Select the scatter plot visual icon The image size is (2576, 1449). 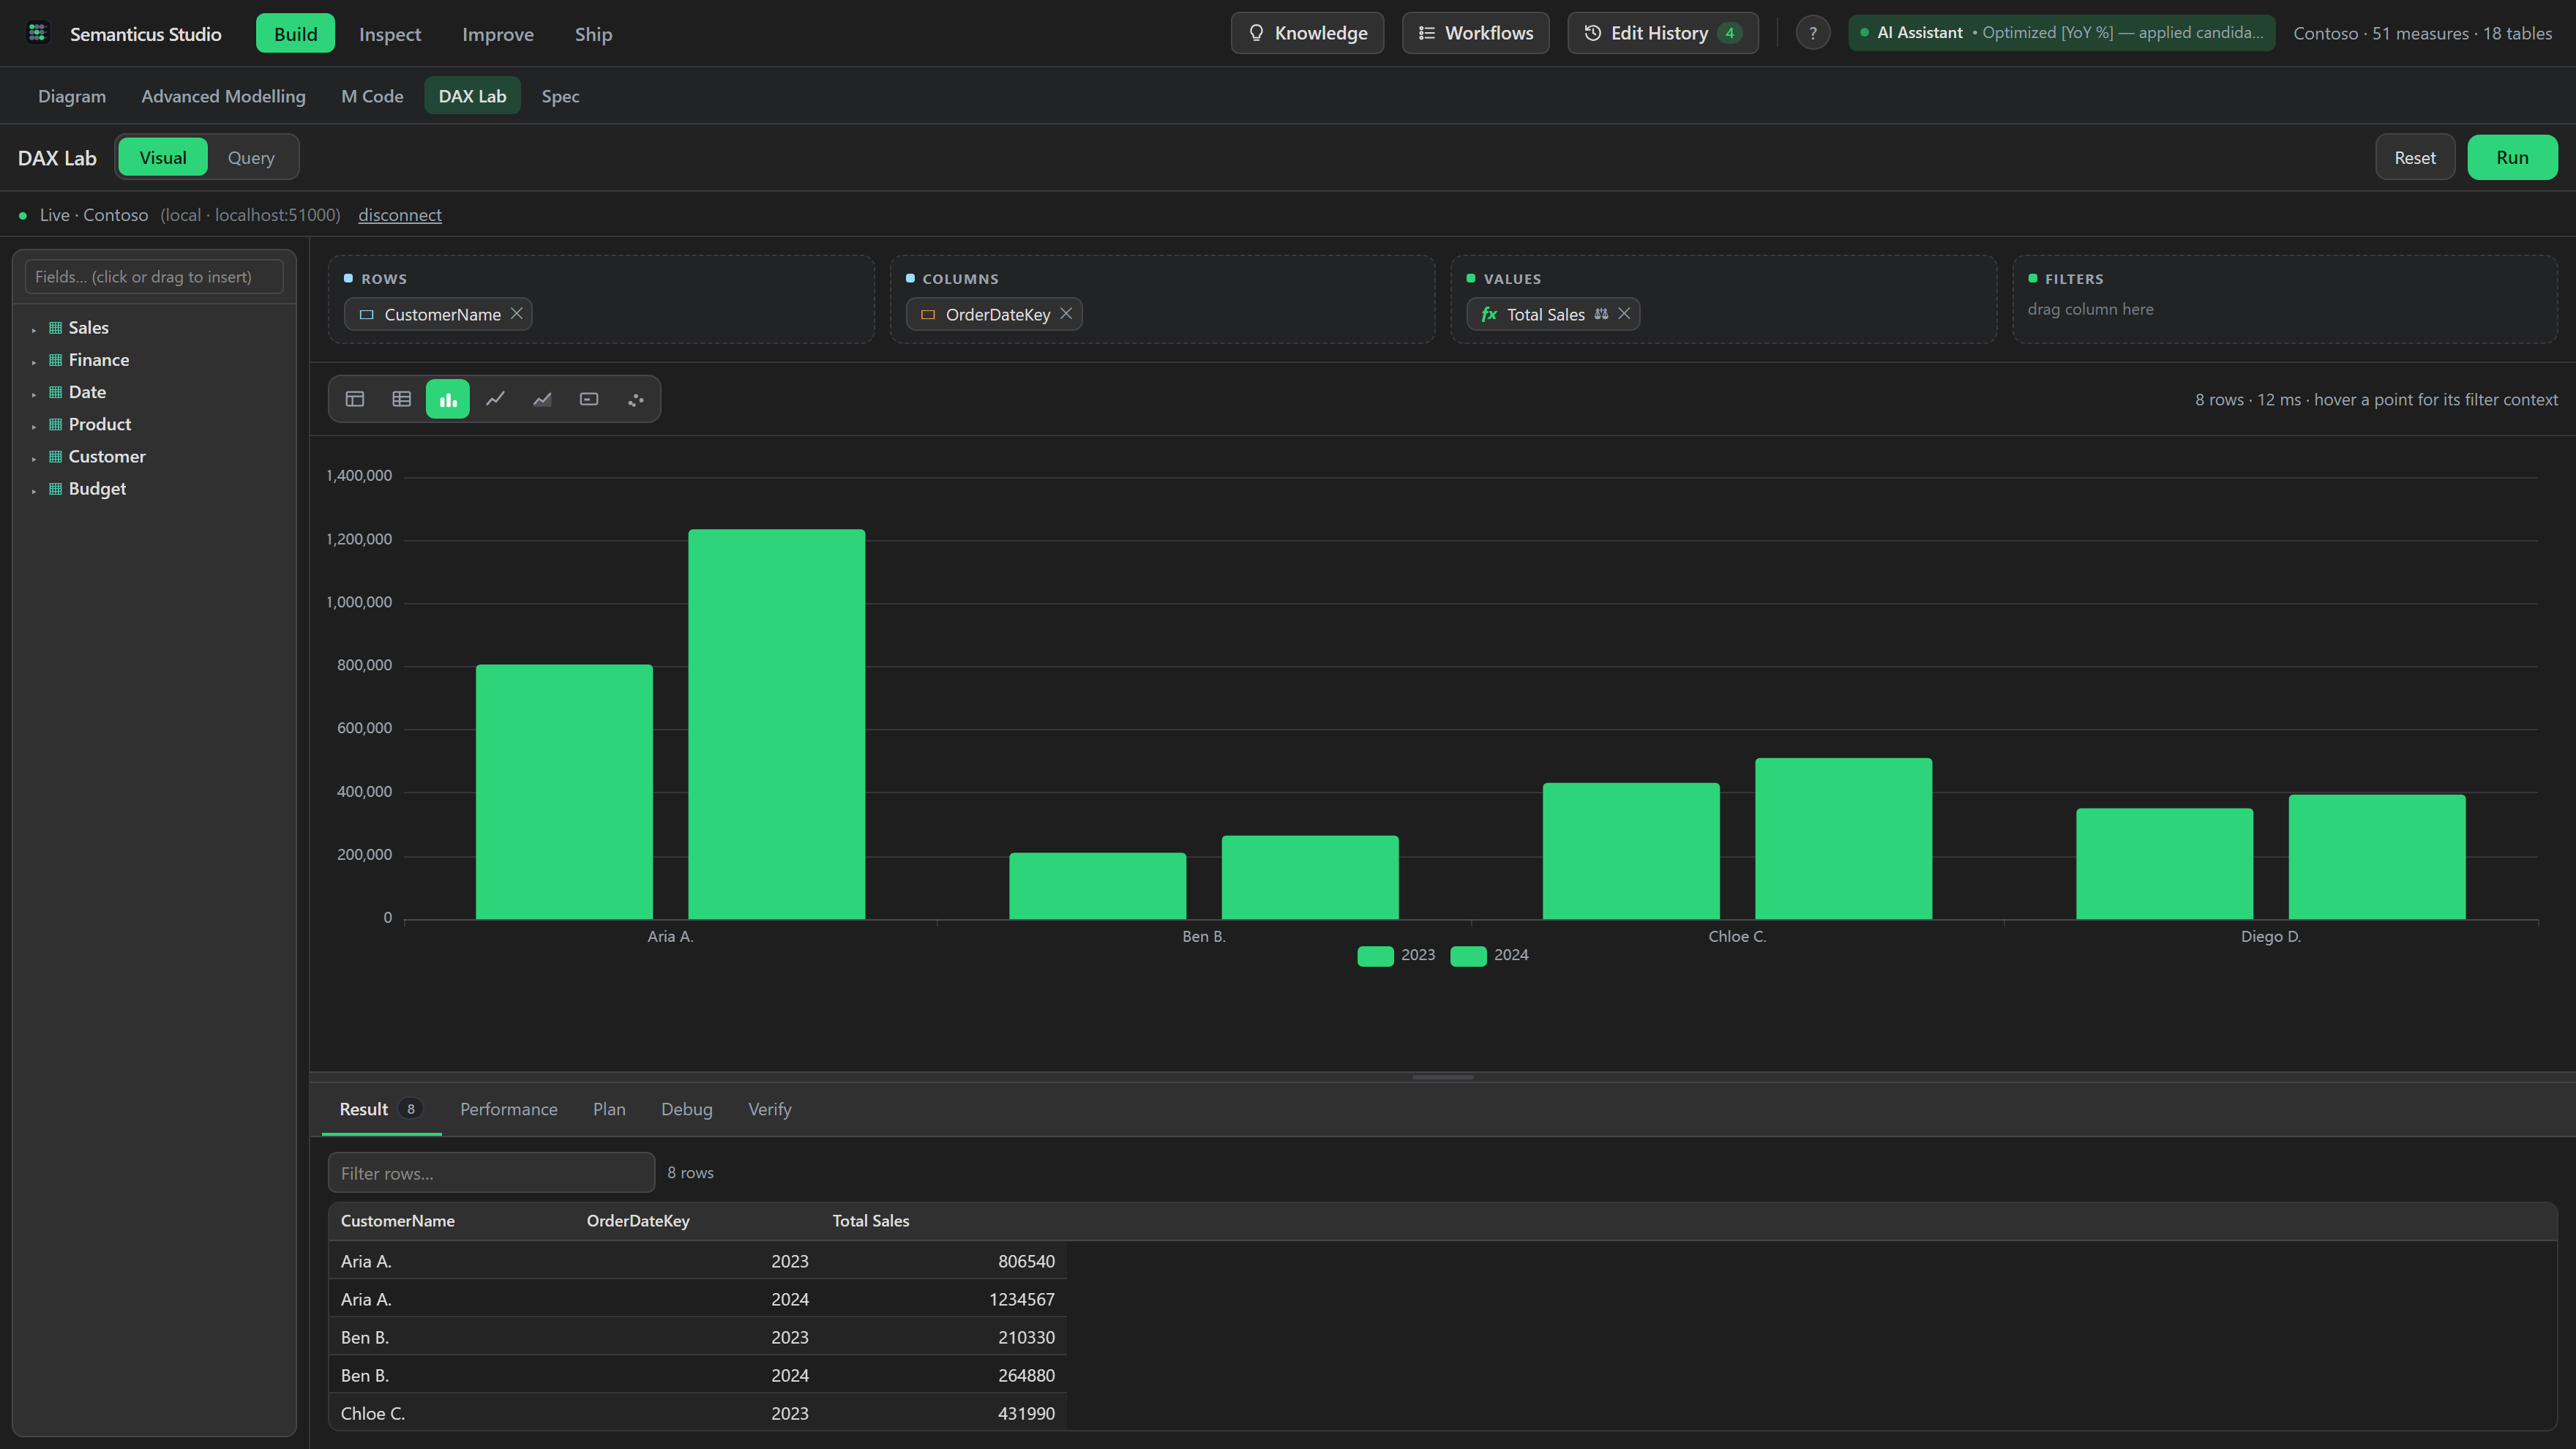coord(636,399)
